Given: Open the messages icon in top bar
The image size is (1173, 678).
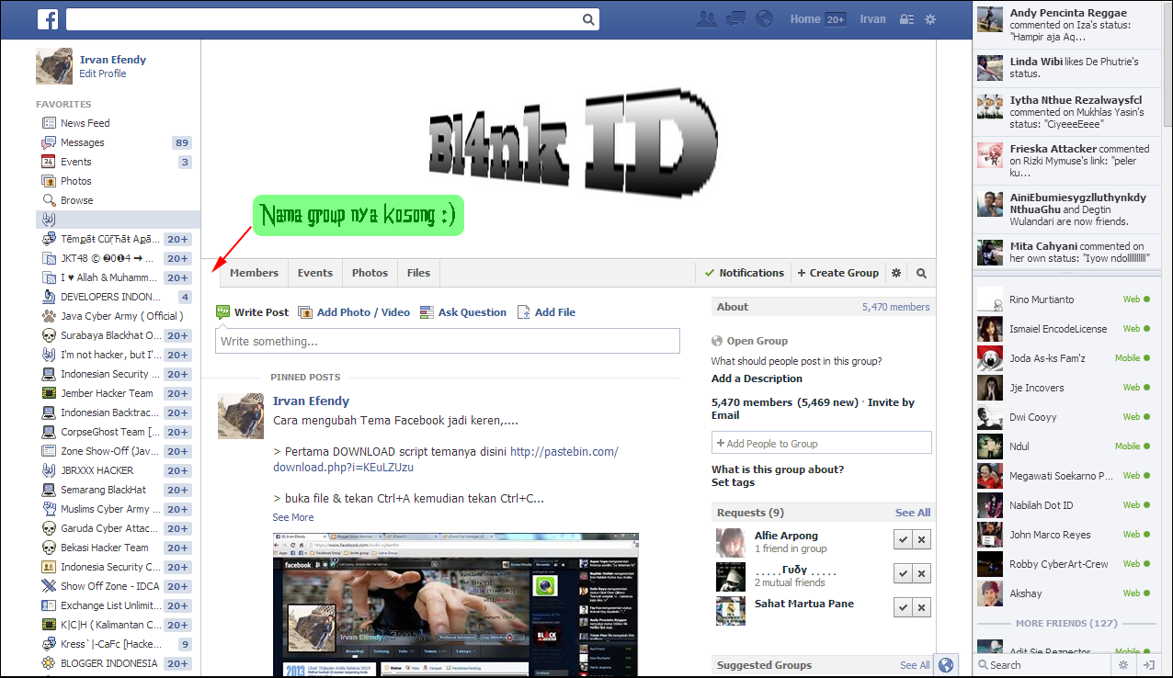Looking at the screenshot, I should coord(735,18).
